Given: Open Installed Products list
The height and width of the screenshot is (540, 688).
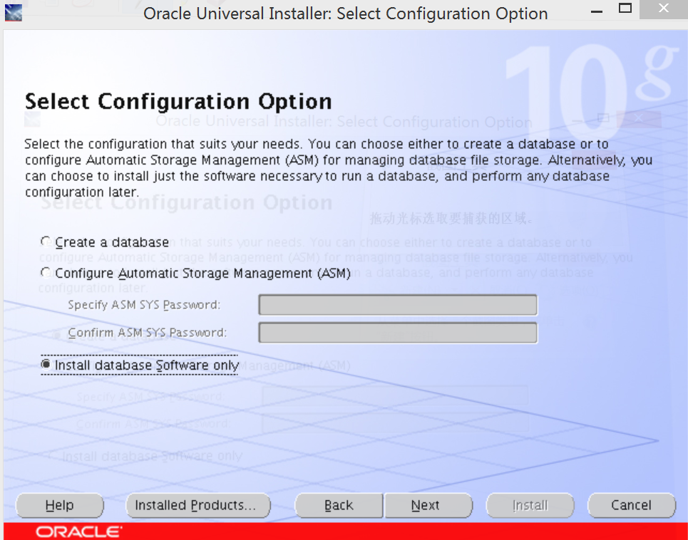Looking at the screenshot, I should tap(198, 505).
